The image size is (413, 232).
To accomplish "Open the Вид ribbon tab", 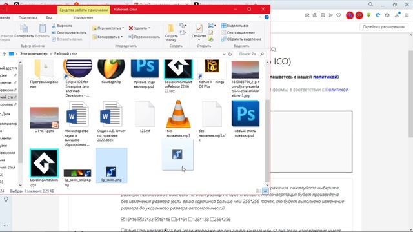I will (x=49, y=17).
